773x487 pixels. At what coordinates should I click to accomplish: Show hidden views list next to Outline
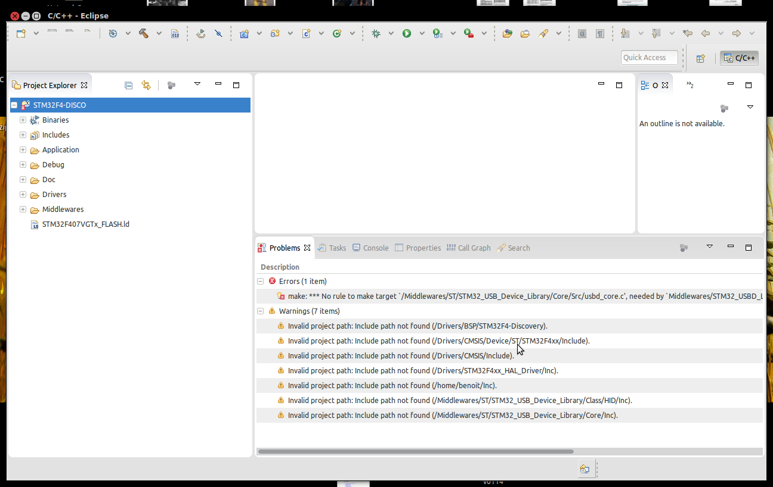[690, 85]
